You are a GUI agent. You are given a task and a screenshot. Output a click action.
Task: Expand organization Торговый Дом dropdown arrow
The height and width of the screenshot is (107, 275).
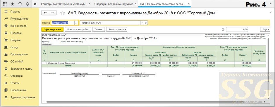point(142,23)
